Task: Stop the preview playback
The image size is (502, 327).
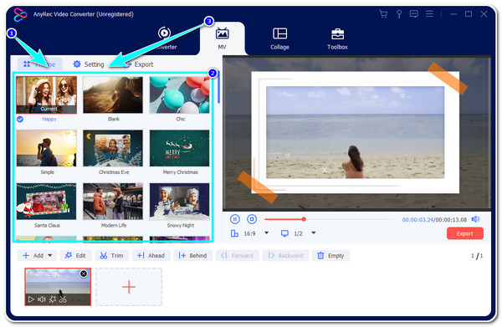Action: click(x=252, y=219)
